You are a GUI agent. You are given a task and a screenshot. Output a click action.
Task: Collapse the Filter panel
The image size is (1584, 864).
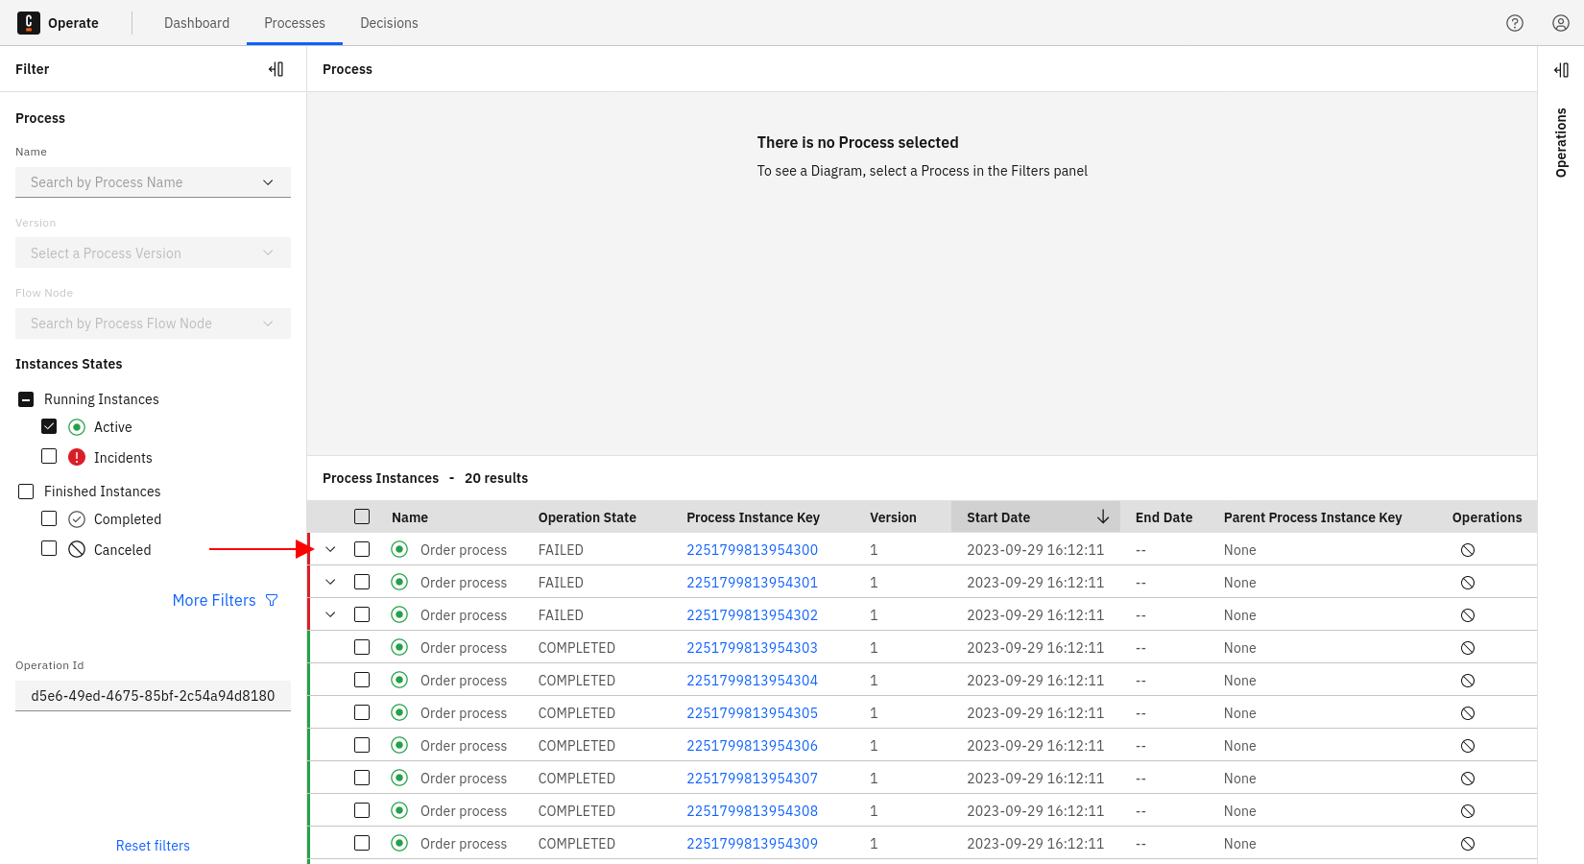click(x=276, y=69)
